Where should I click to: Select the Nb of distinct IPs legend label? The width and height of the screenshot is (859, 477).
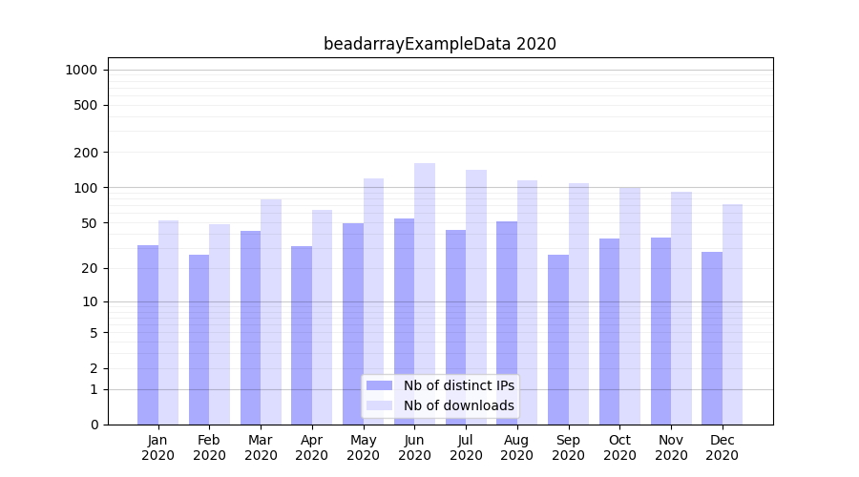458,385
